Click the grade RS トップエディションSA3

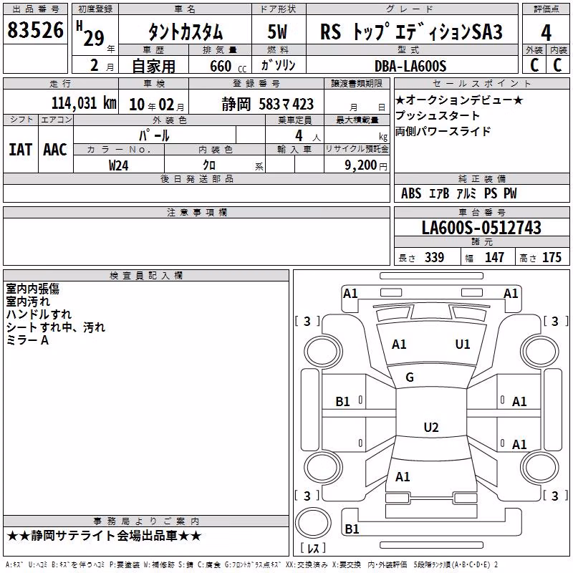[x=411, y=32]
